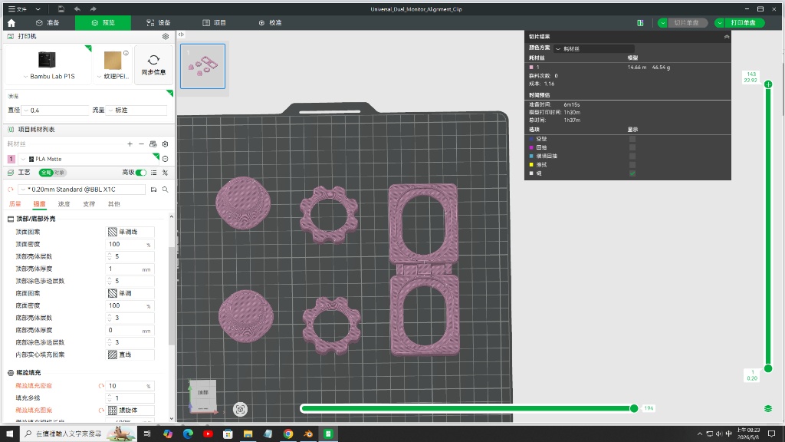Image resolution: width=785 pixels, height=442 pixels.
Task: Click the view cube 顶部 face
Action: click(202, 392)
